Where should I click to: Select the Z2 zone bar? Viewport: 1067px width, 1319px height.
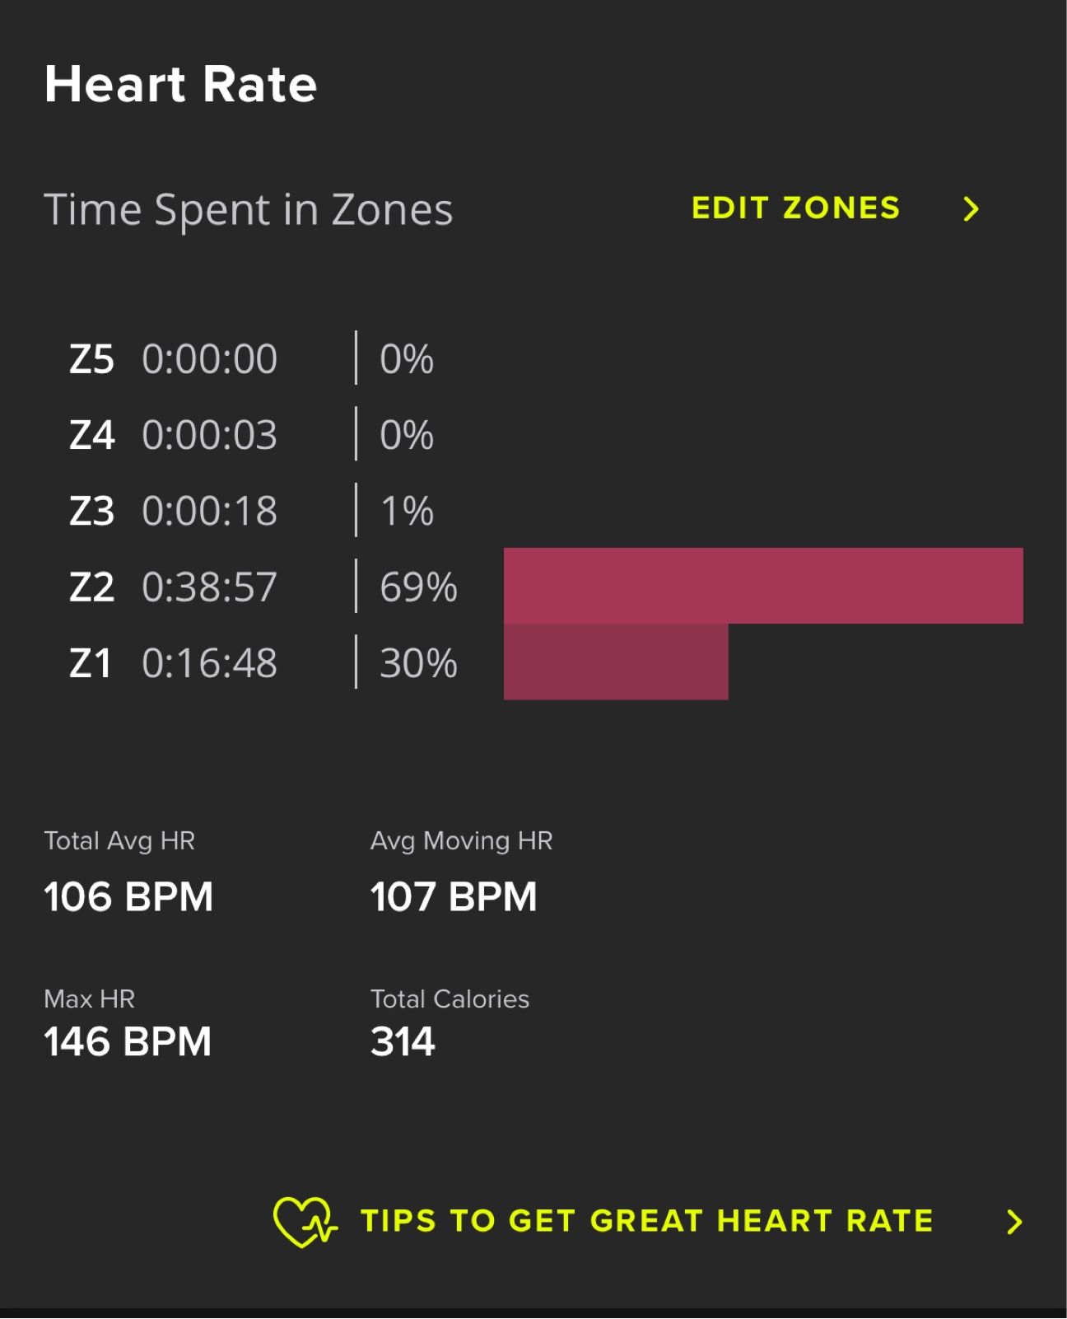coord(762,586)
